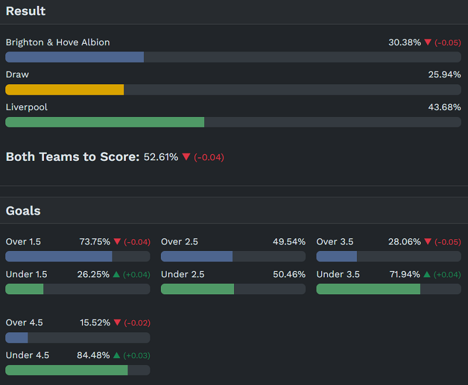The image size is (468, 385).
Task: Click the Both Teams to Score label
Action: [73, 157]
